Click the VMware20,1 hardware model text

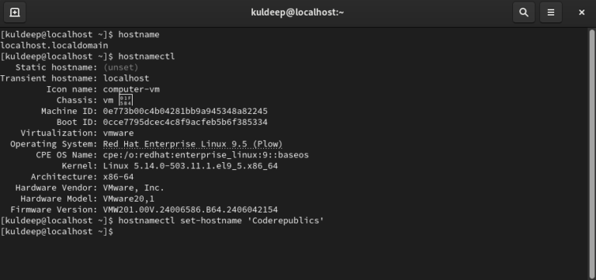point(129,199)
